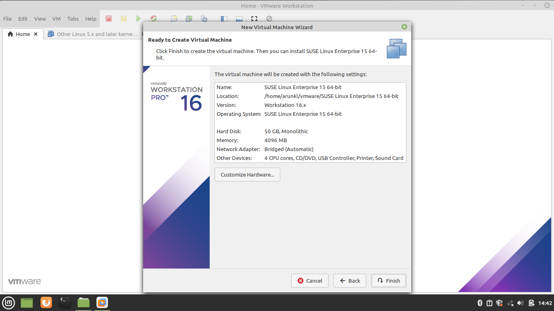Open the update shield tray icon
Image resolution: width=554 pixels, height=311 pixels.
[500, 303]
